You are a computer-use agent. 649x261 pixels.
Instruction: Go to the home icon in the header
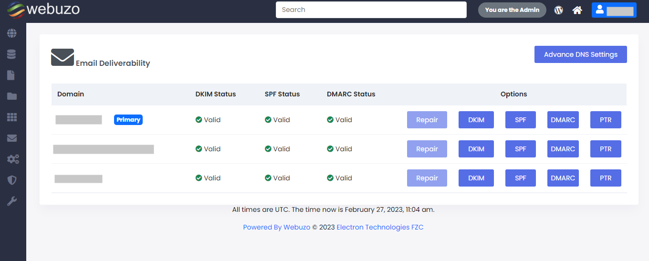tap(577, 10)
